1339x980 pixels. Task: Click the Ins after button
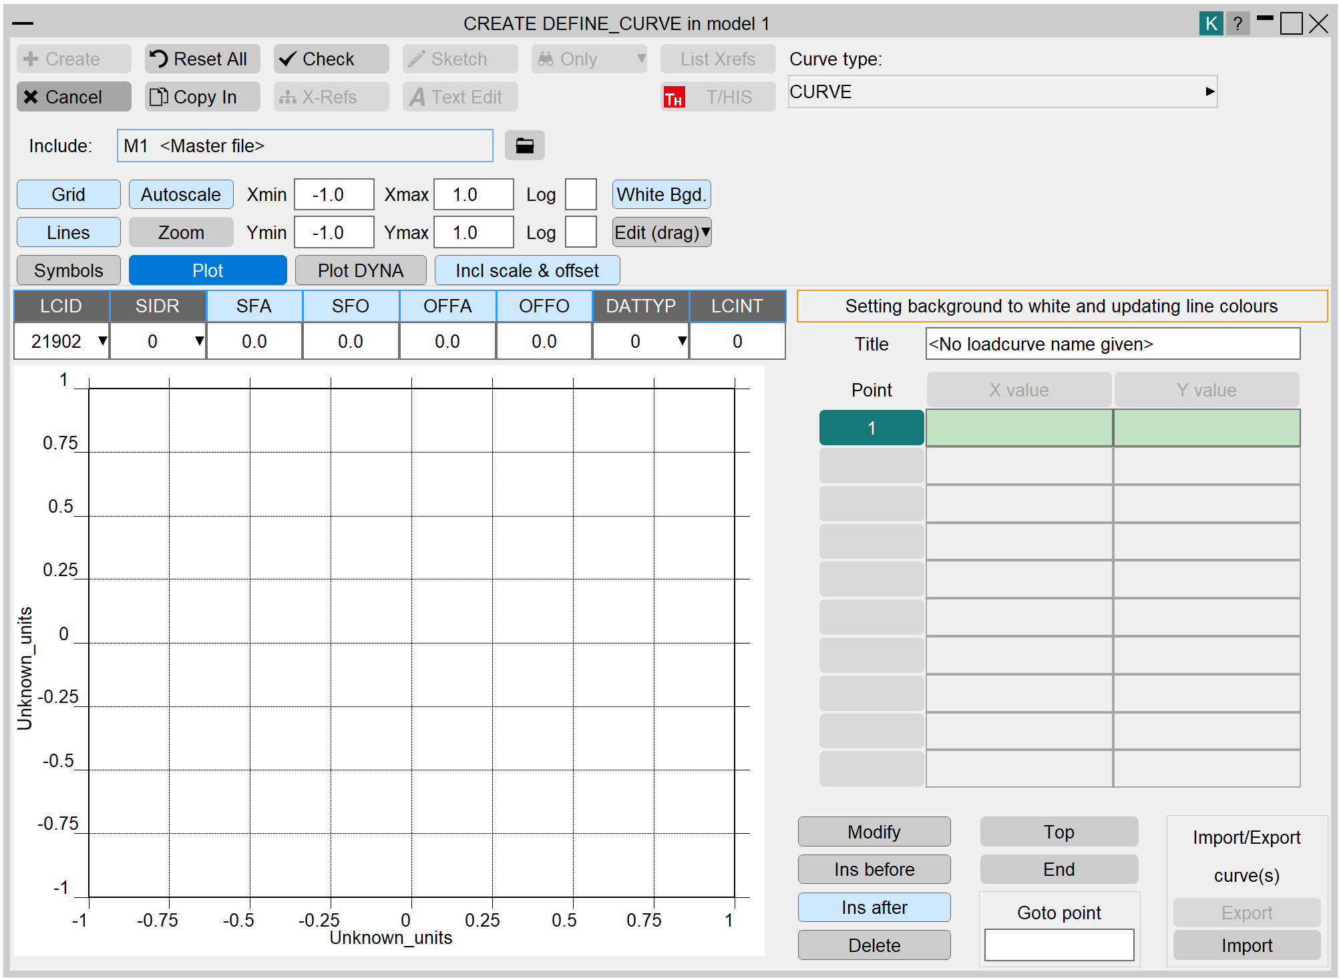point(874,907)
